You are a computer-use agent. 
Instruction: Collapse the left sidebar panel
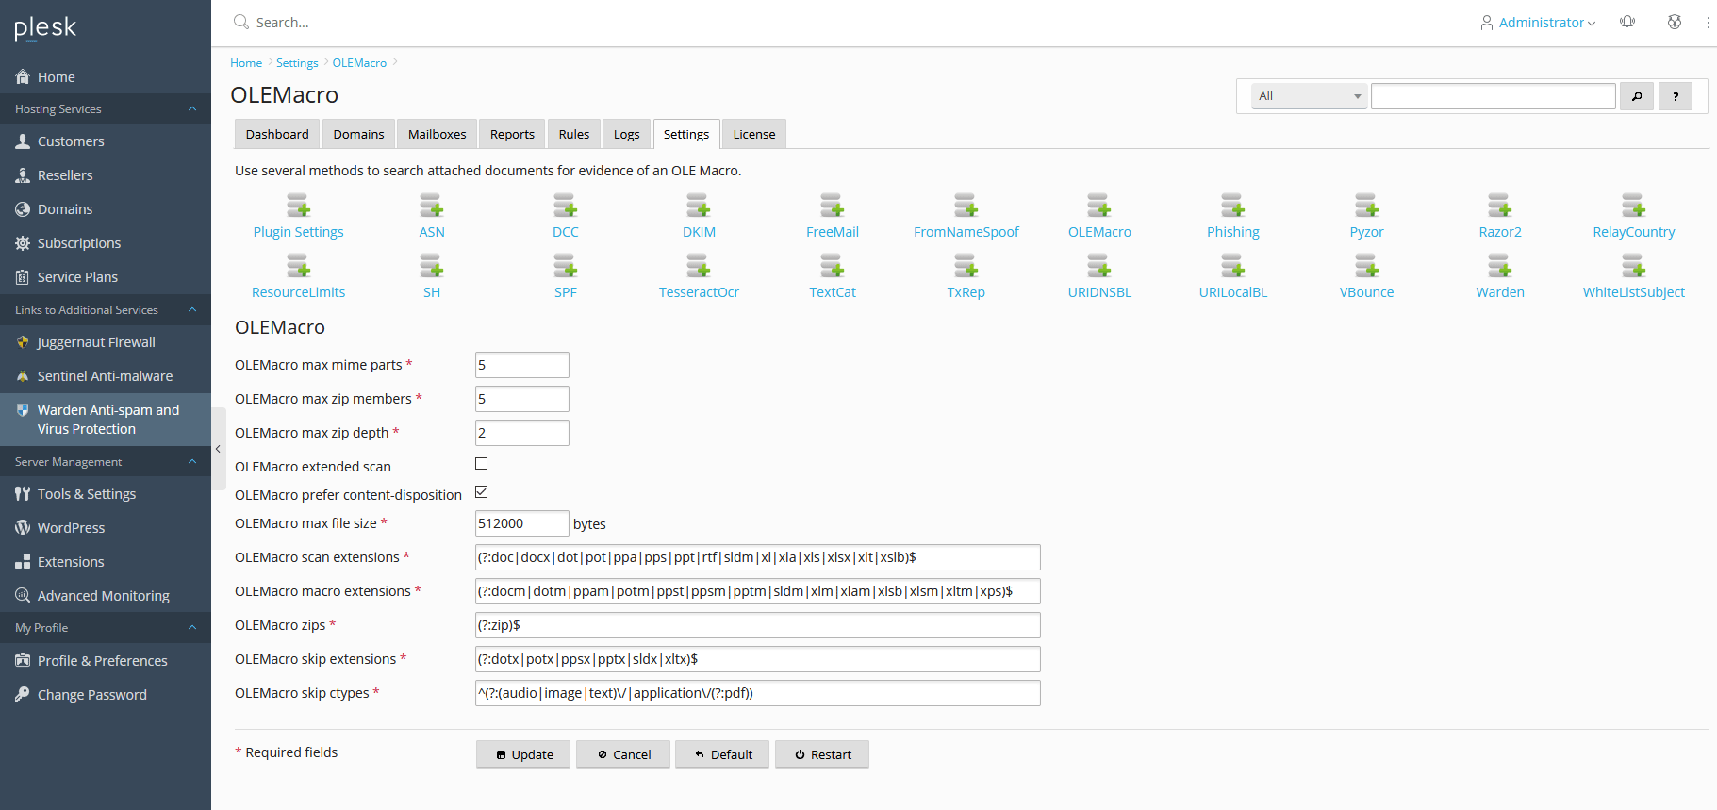tap(218, 449)
